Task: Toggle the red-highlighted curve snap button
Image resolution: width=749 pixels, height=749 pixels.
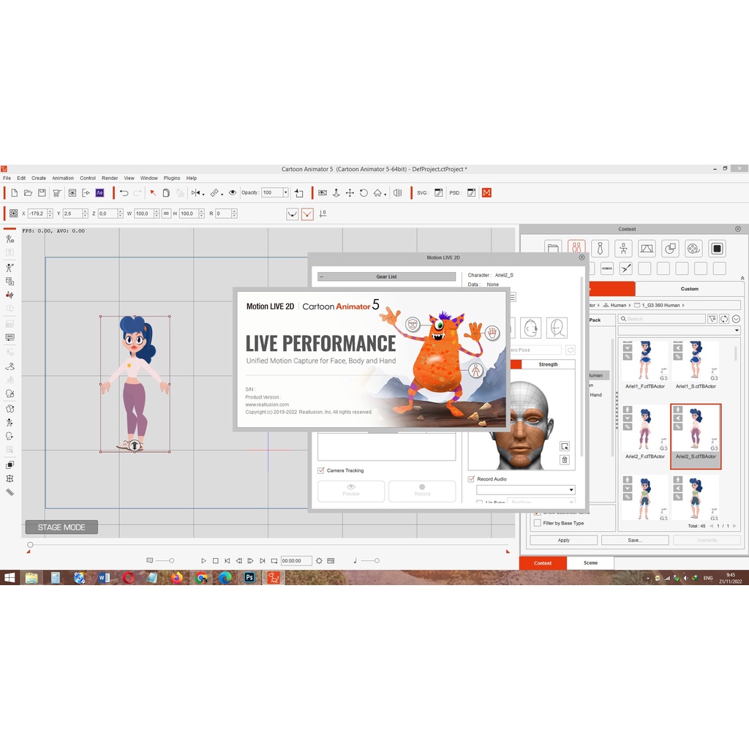Action: (308, 214)
